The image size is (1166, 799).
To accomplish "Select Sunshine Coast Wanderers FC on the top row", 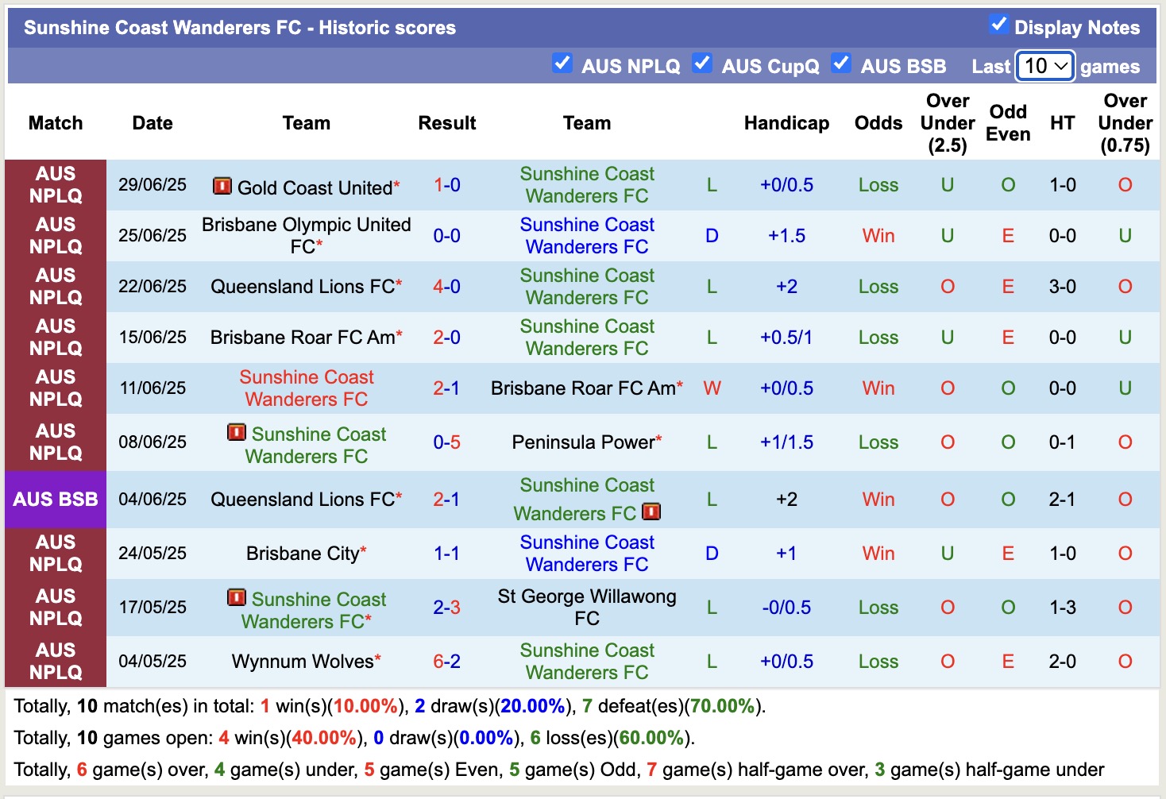I will [587, 185].
